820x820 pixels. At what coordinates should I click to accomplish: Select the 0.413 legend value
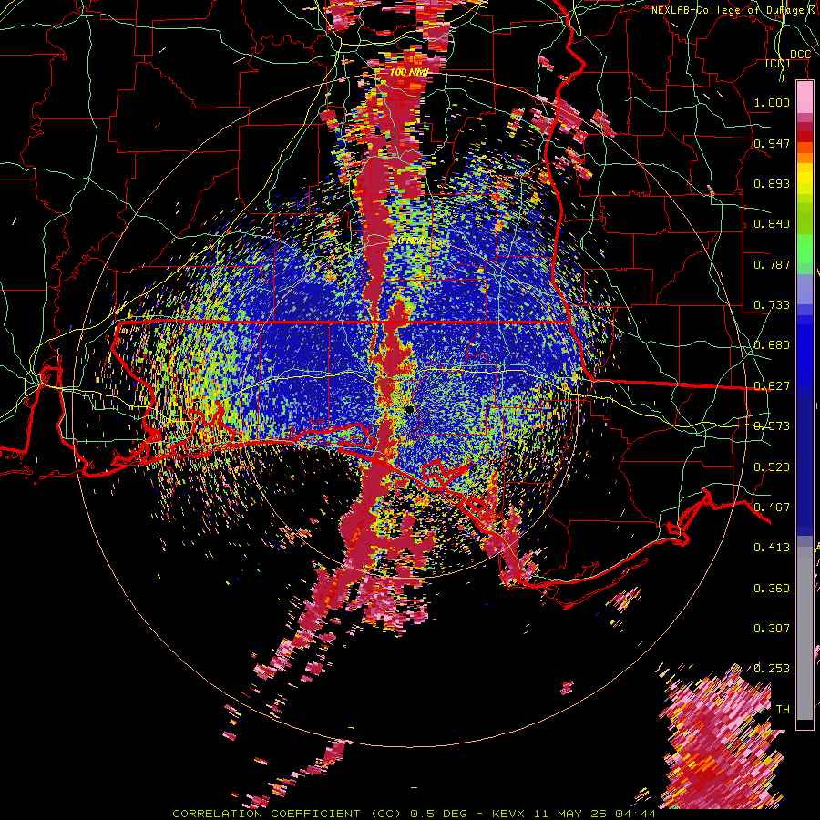[x=772, y=548]
